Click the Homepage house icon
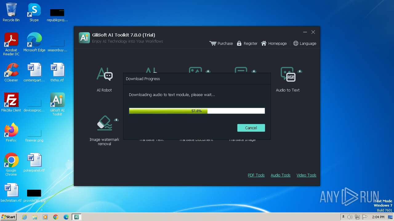This screenshot has height=221, width=394. tap(264, 44)
